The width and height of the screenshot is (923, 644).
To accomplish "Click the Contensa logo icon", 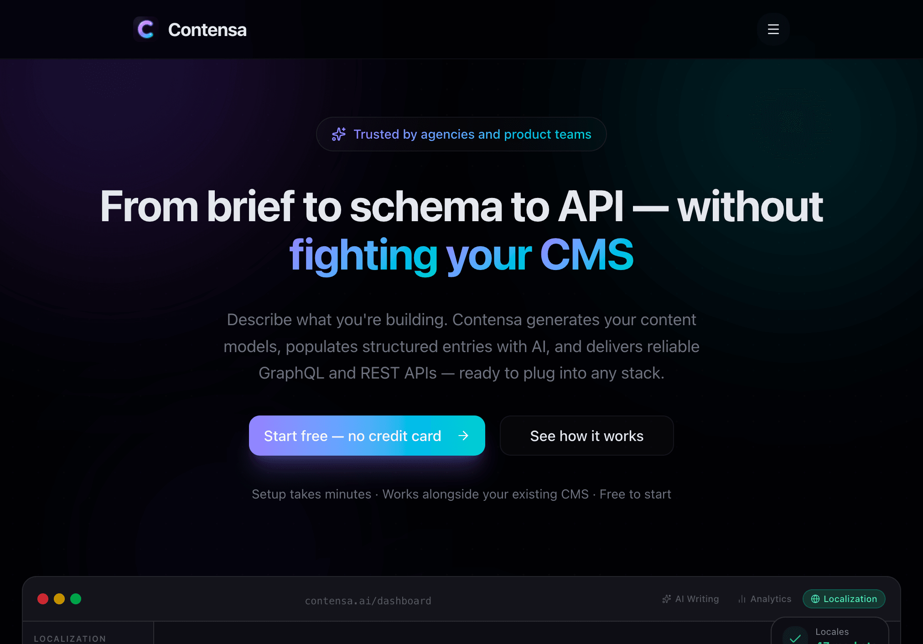I will pyautogui.click(x=145, y=29).
